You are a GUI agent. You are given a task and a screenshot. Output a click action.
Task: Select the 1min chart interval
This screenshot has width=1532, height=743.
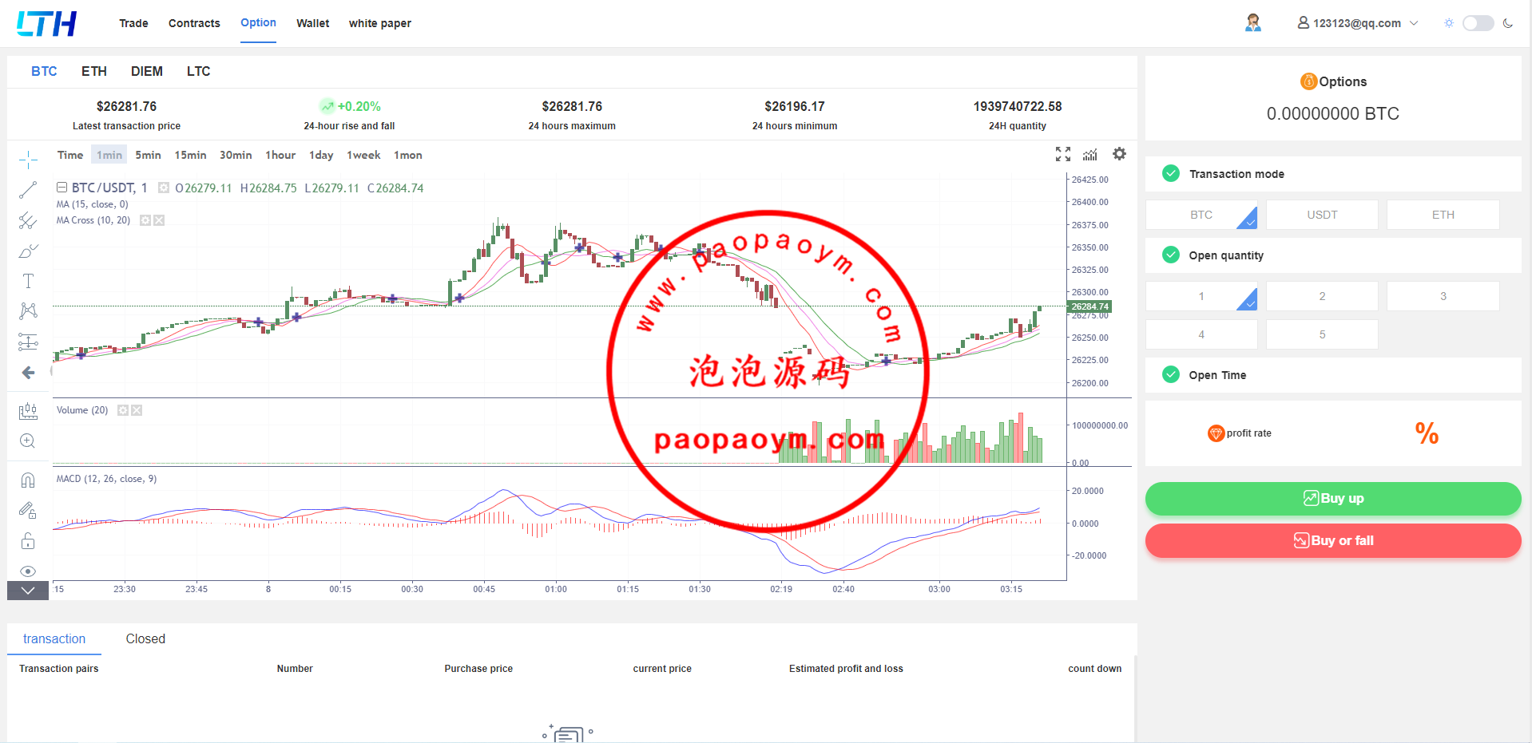[x=109, y=155]
